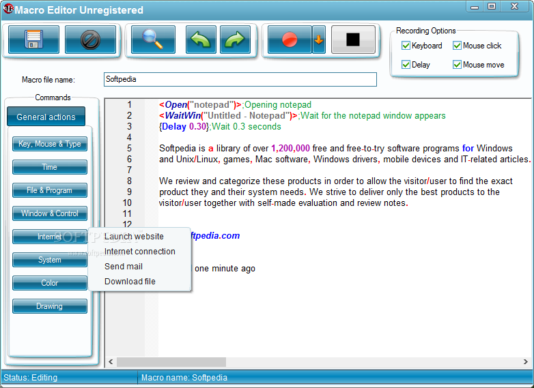Click the cancel (circle-slash) toolbar button
The image size is (534, 388).
(90, 40)
